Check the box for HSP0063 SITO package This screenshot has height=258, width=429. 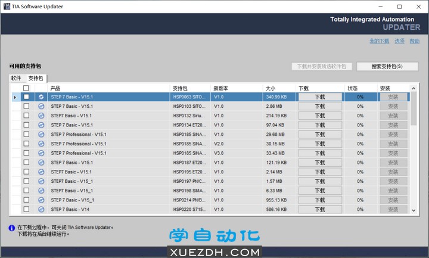coord(26,97)
